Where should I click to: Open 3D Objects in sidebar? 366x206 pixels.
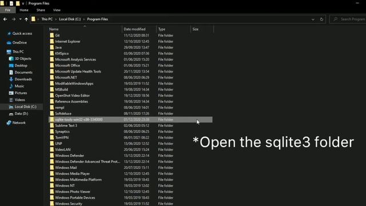[23, 58]
